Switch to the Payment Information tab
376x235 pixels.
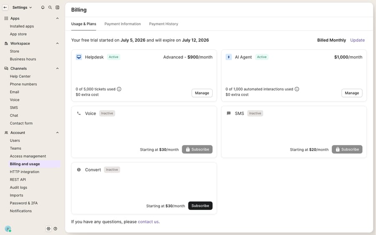122,24
